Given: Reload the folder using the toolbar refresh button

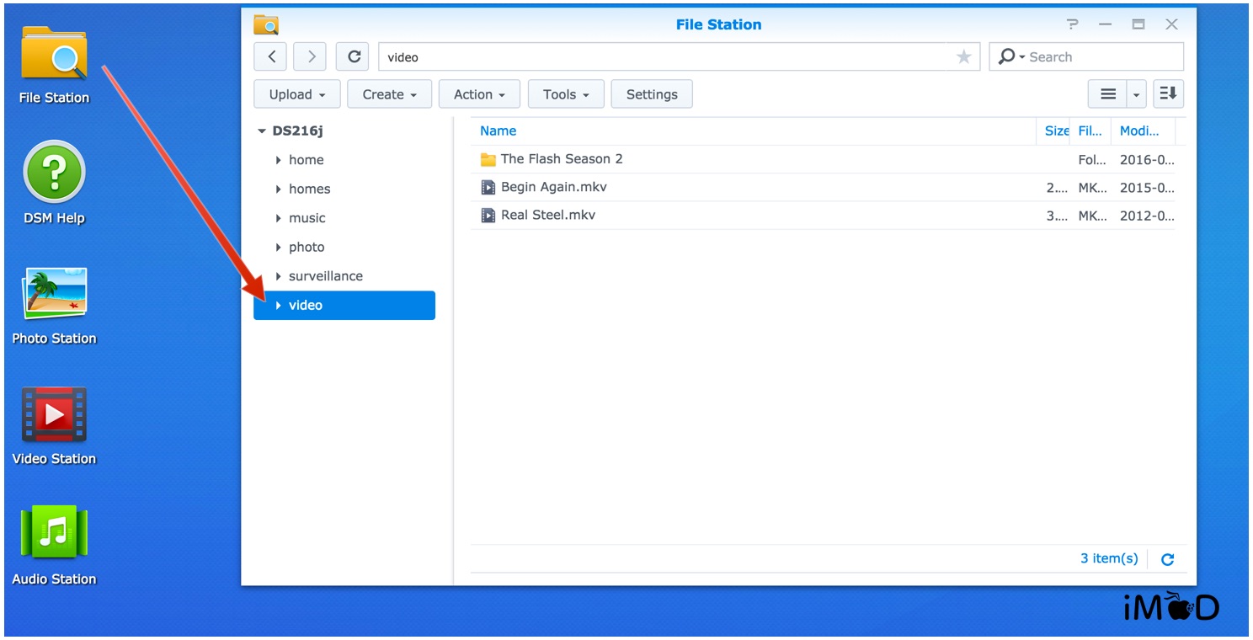Looking at the screenshot, I should coord(354,56).
